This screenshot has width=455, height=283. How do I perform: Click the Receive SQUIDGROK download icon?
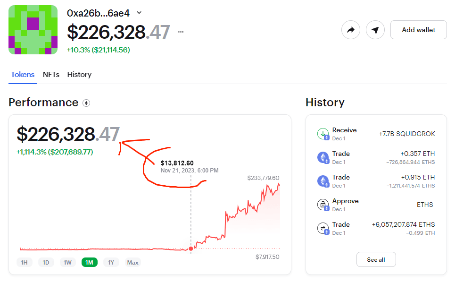pos(323,134)
